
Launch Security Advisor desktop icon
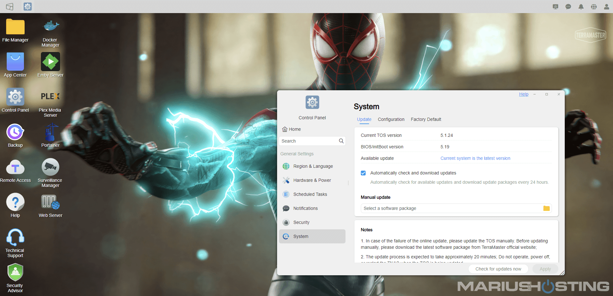pyautogui.click(x=15, y=278)
